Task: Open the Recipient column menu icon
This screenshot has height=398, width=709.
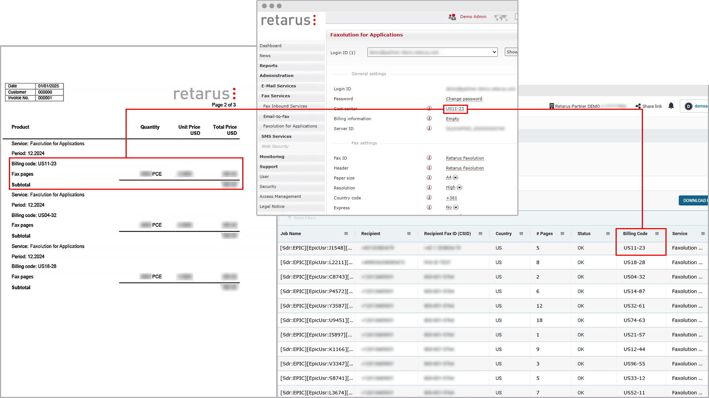Action: (409, 234)
